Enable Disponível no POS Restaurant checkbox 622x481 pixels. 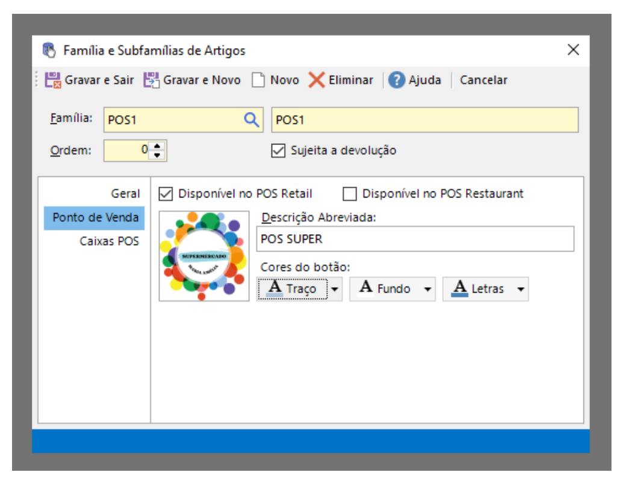click(x=349, y=194)
